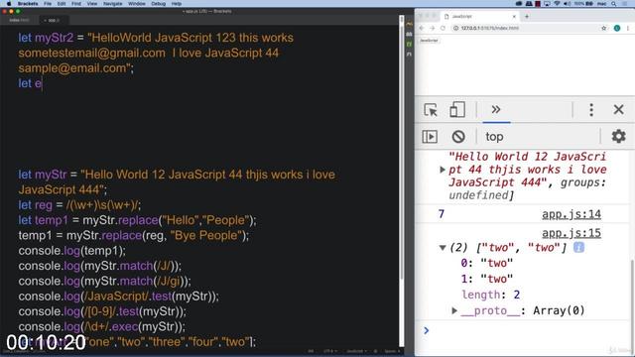Close the JavaScript browser tab

click(514, 17)
